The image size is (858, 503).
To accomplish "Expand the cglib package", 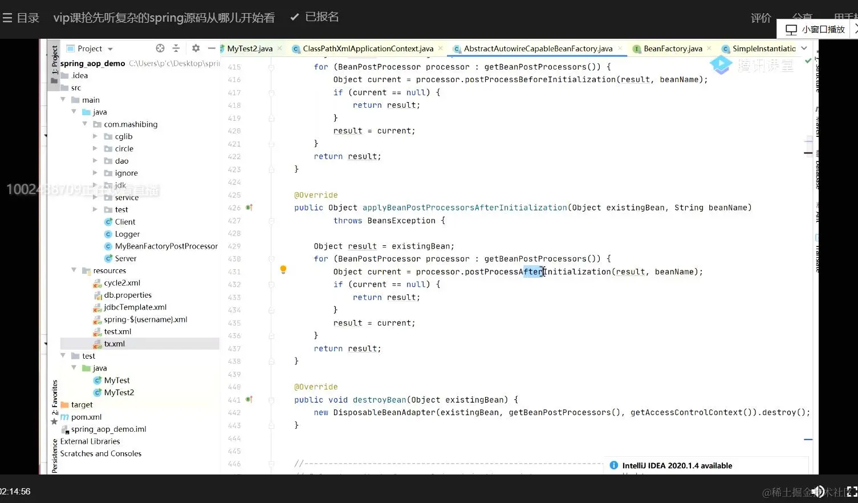I will pos(95,136).
